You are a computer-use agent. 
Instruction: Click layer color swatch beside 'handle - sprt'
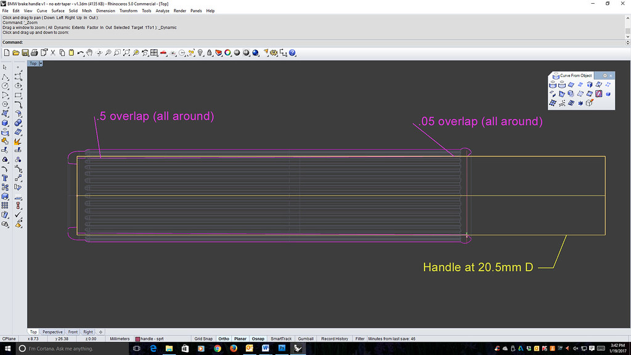coord(137,339)
